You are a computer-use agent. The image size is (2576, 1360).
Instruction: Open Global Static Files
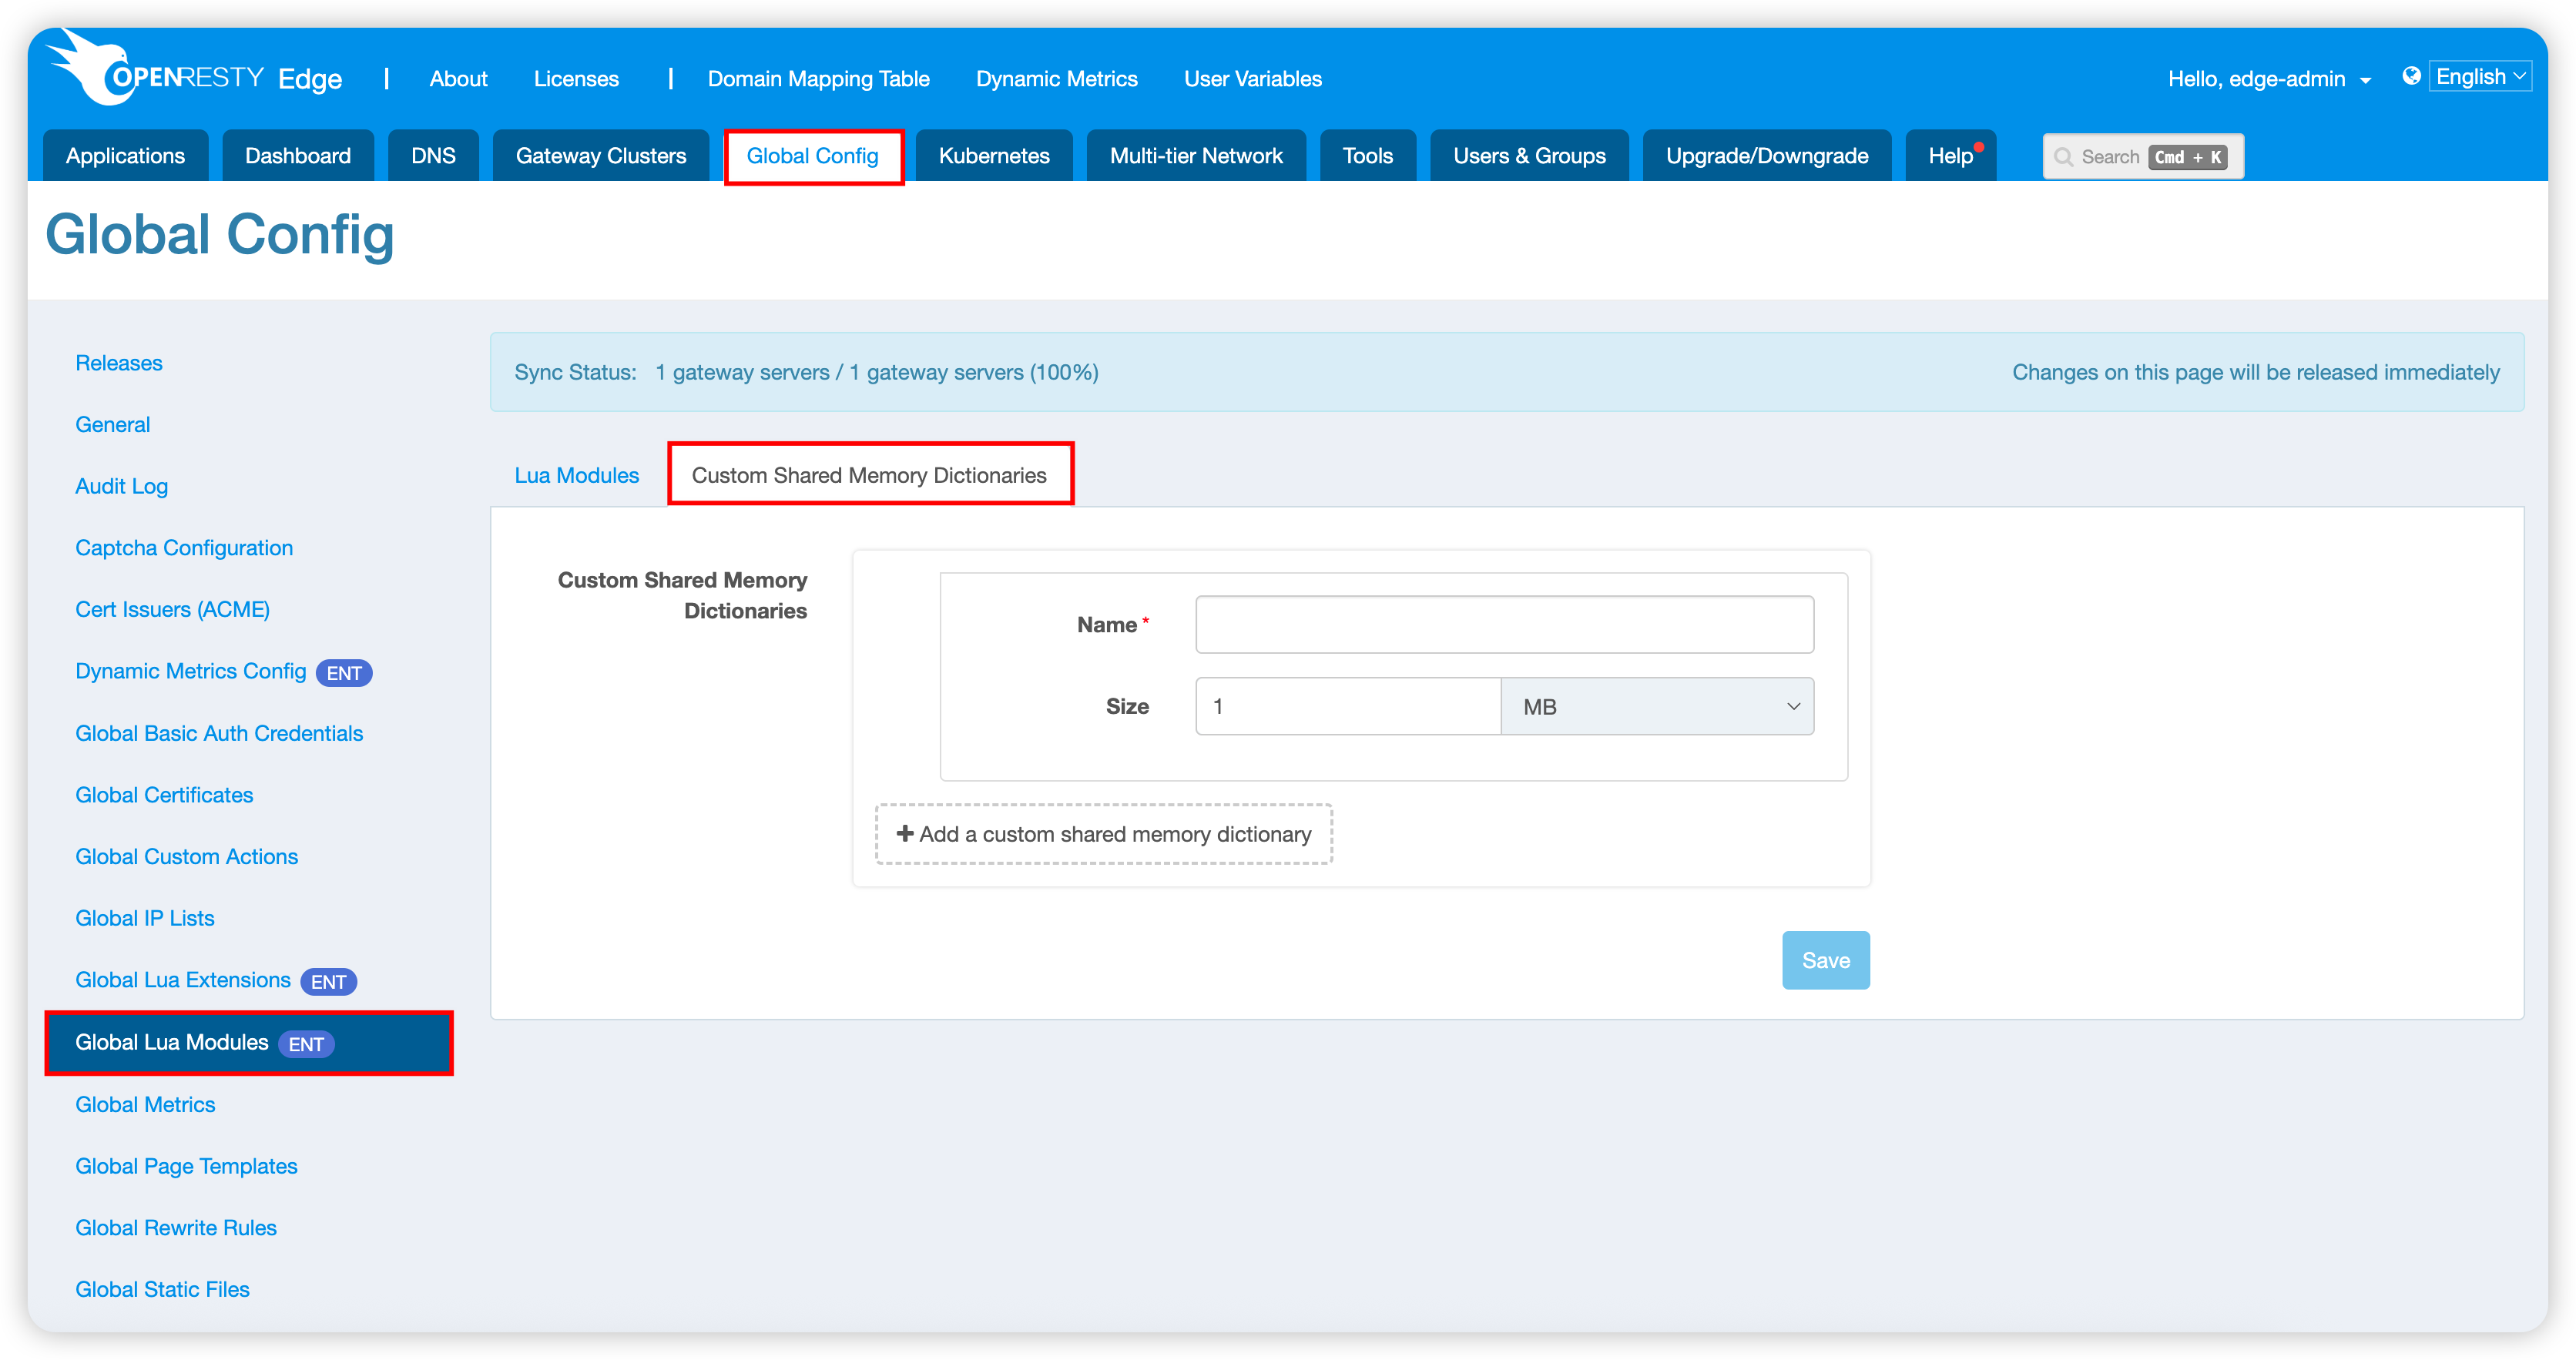pyautogui.click(x=162, y=1289)
